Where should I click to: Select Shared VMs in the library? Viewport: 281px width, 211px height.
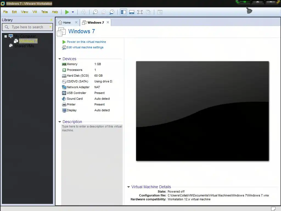pos(24,46)
